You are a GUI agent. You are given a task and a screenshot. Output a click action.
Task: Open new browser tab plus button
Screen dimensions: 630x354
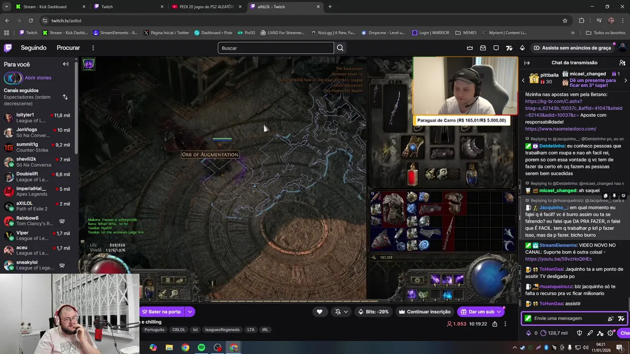[x=330, y=7]
